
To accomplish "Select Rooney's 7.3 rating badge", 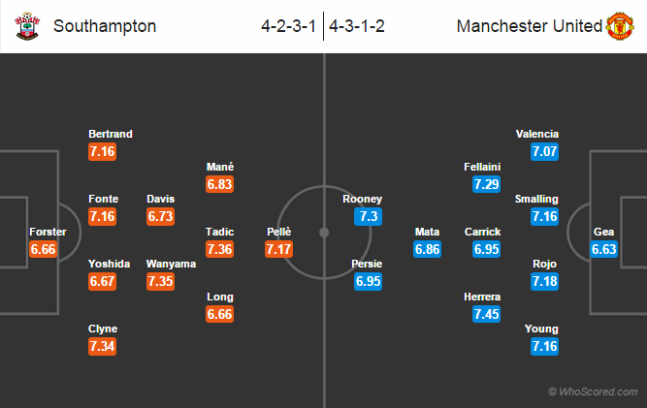I will click(x=368, y=216).
